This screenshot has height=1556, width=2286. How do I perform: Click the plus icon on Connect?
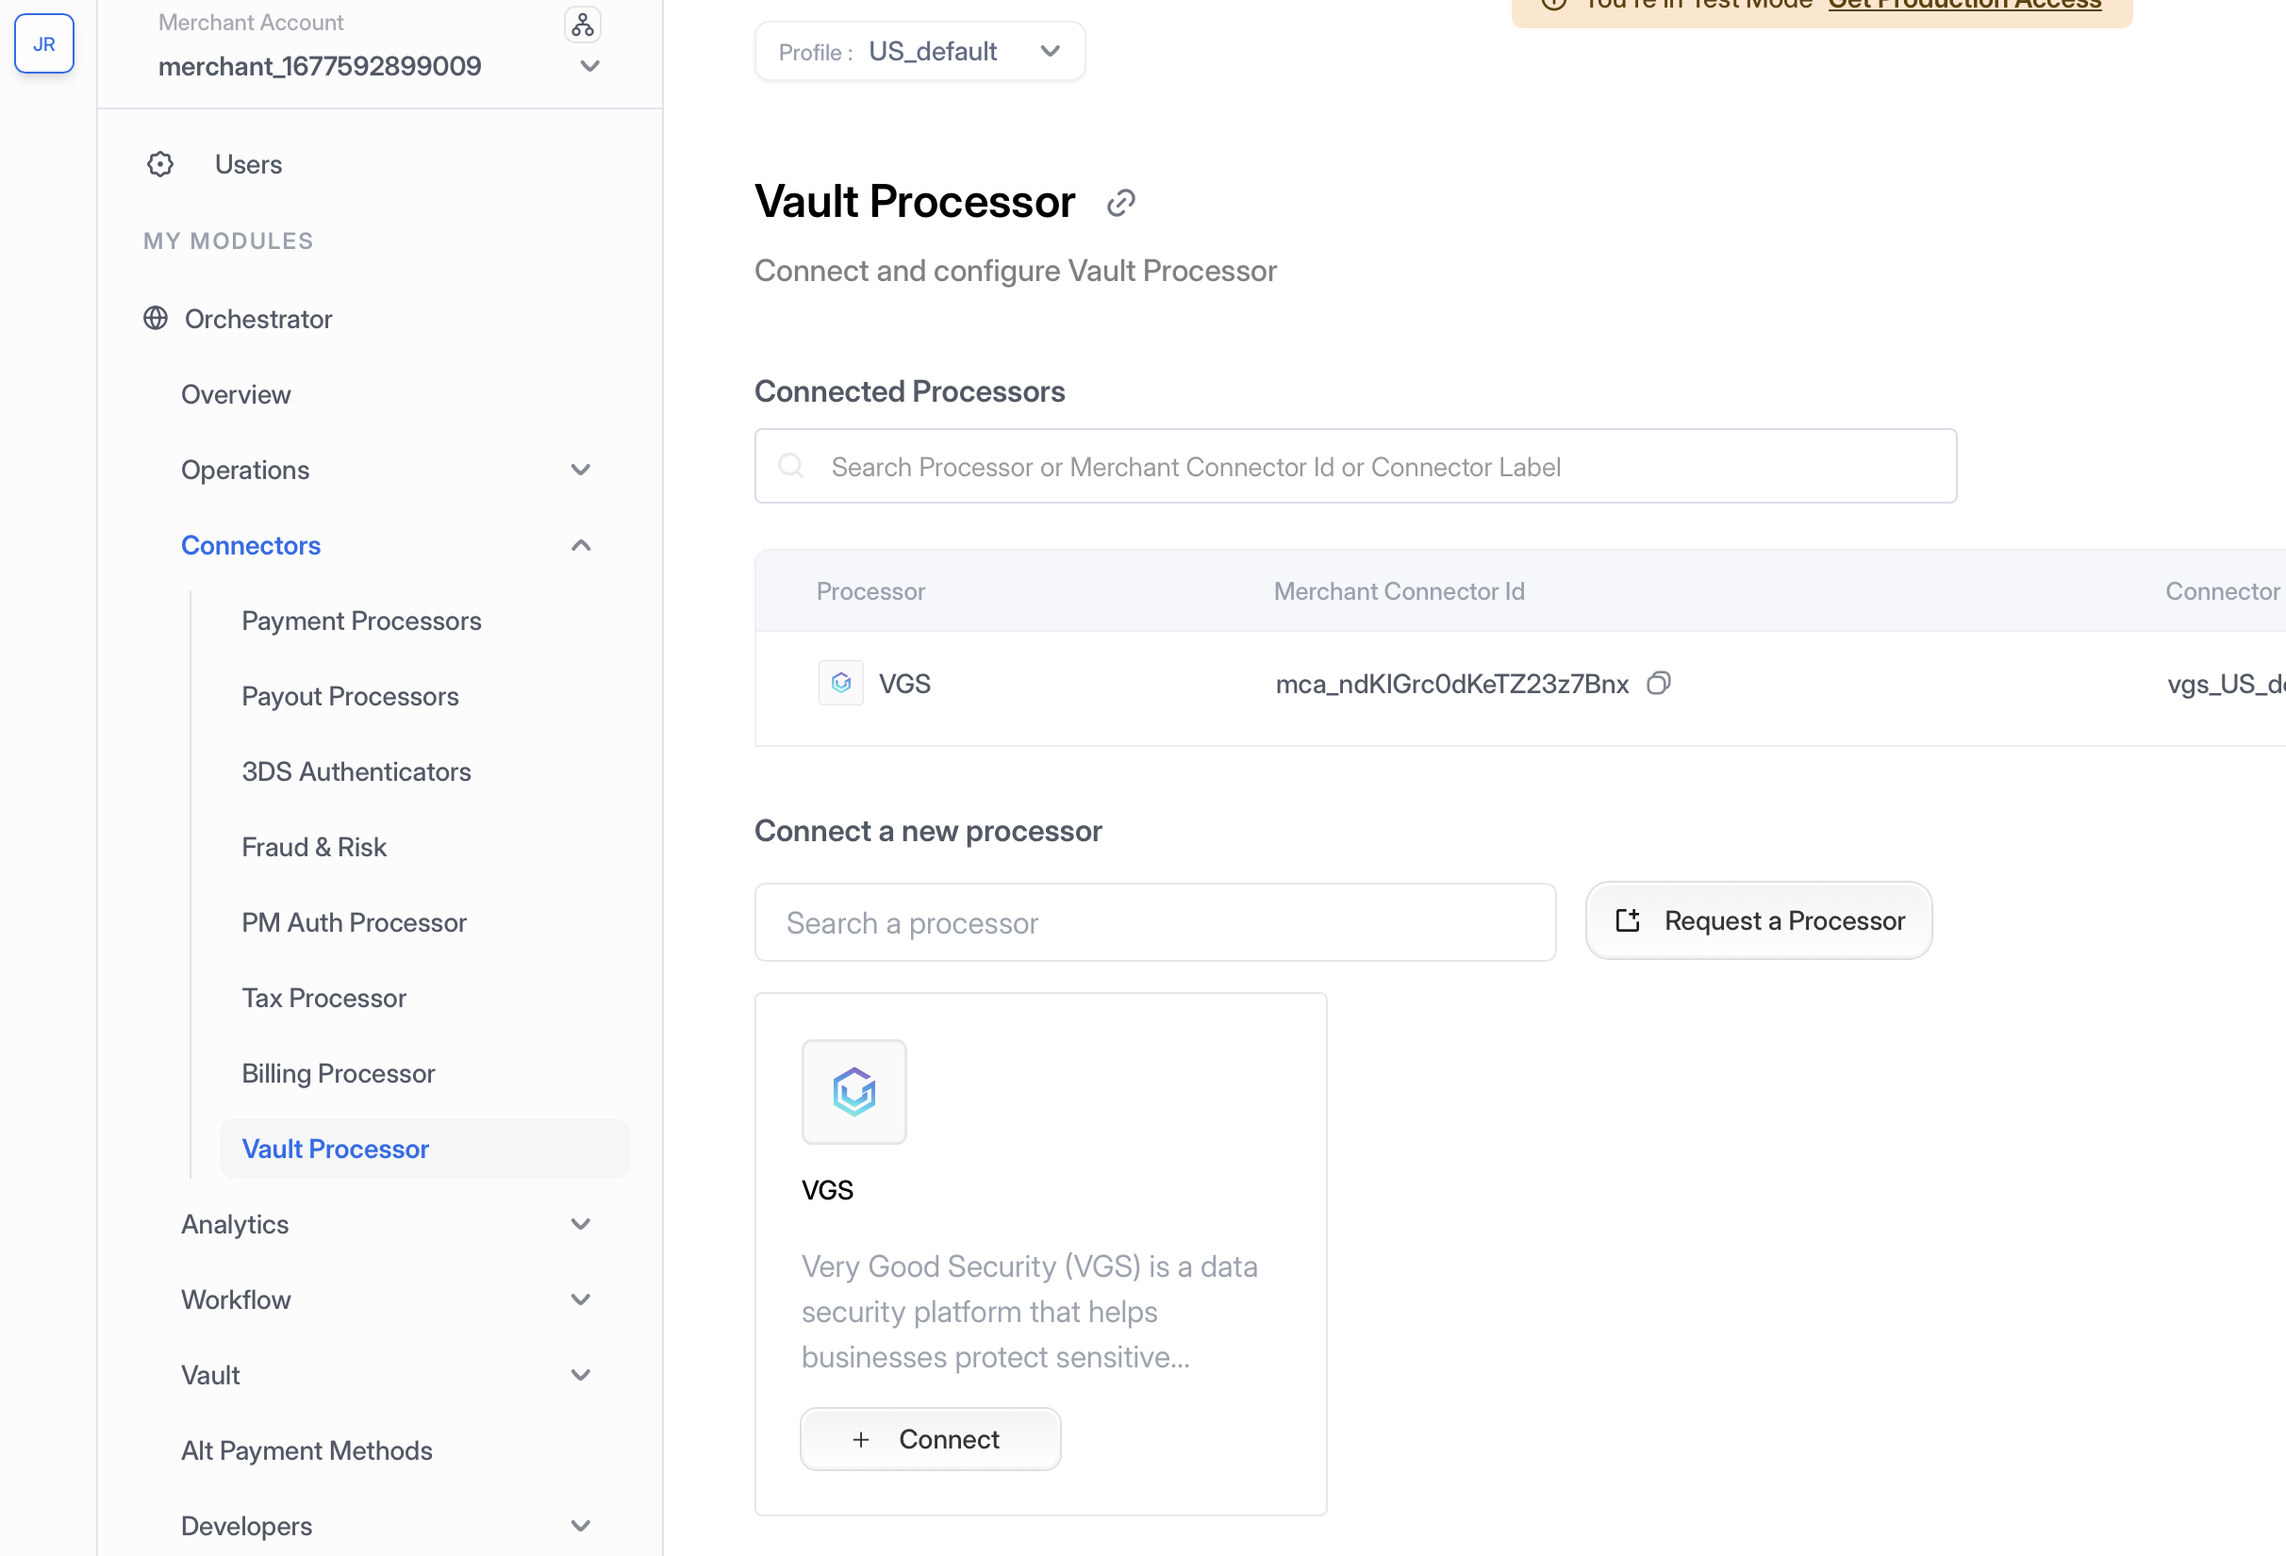(x=861, y=1440)
